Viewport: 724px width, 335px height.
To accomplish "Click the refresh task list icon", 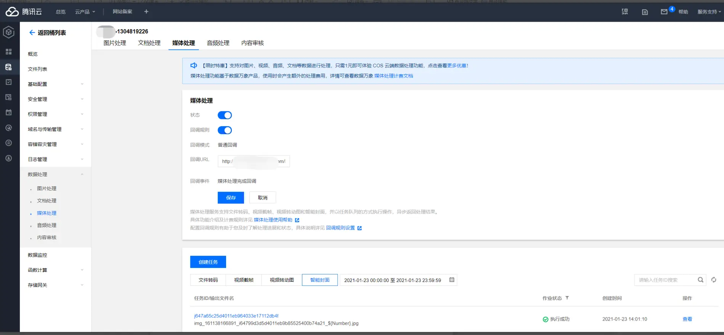I will 714,280.
